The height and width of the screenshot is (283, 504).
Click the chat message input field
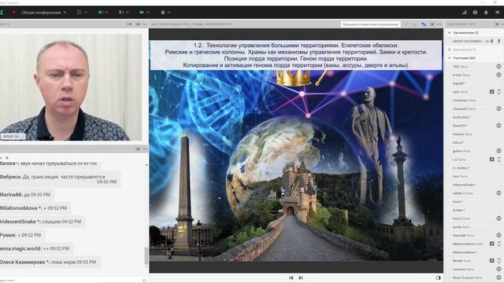[x=71, y=281]
